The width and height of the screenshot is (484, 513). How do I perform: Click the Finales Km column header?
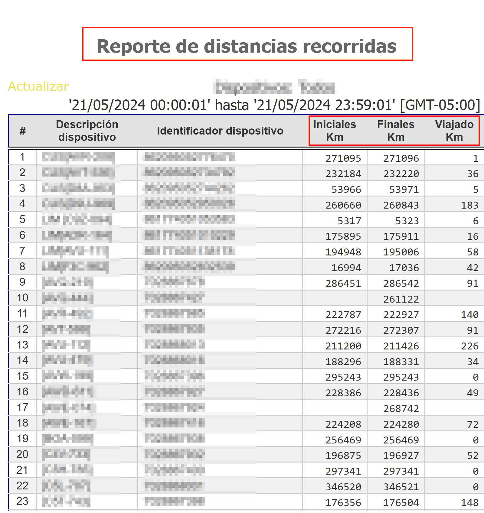click(396, 131)
